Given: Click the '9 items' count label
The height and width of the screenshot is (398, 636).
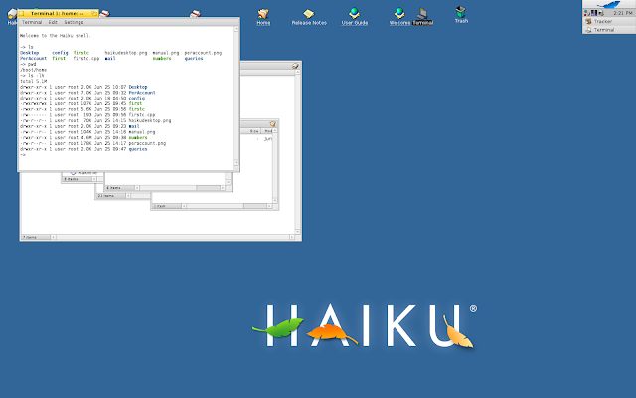Looking at the screenshot, I should pos(71,179).
